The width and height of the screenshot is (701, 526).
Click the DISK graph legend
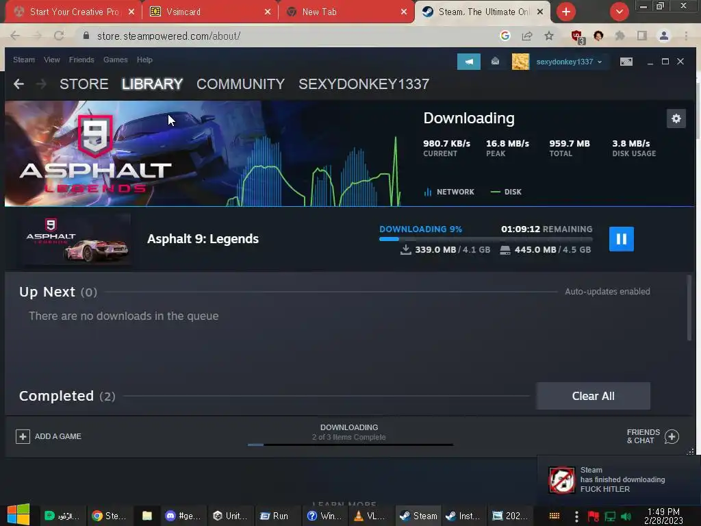tap(506, 192)
